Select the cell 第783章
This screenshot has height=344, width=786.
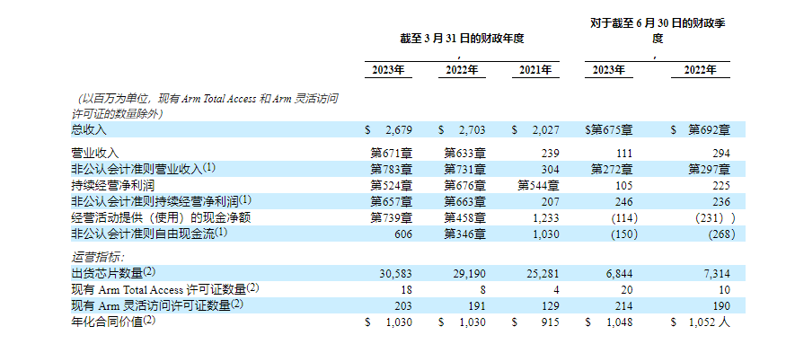click(391, 170)
